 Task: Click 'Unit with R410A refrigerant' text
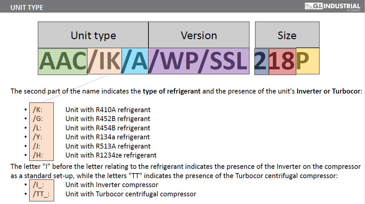point(108,109)
